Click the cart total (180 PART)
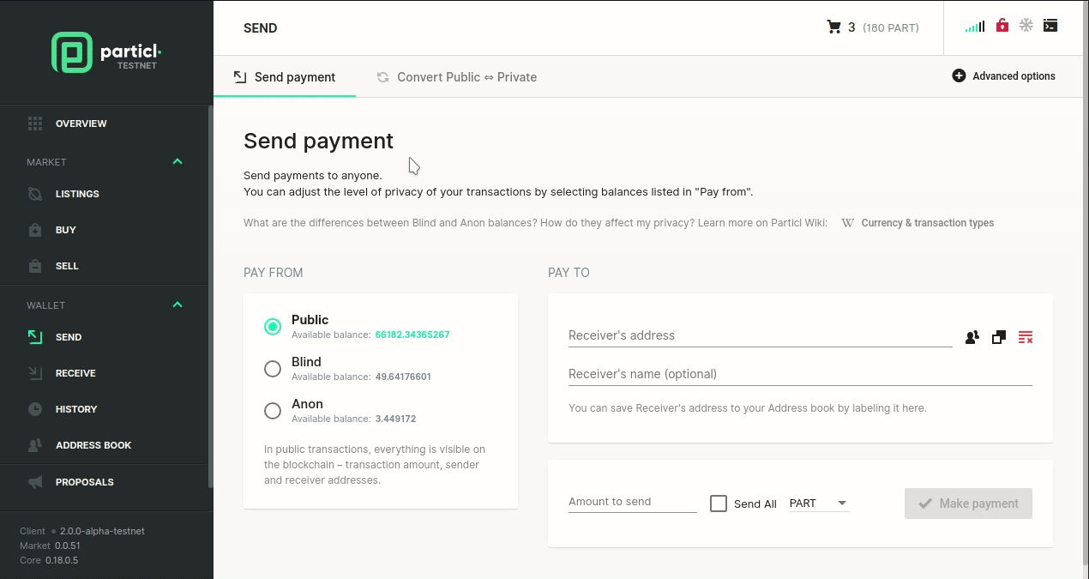Viewport: 1089px width, 579px height. click(x=890, y=27)
